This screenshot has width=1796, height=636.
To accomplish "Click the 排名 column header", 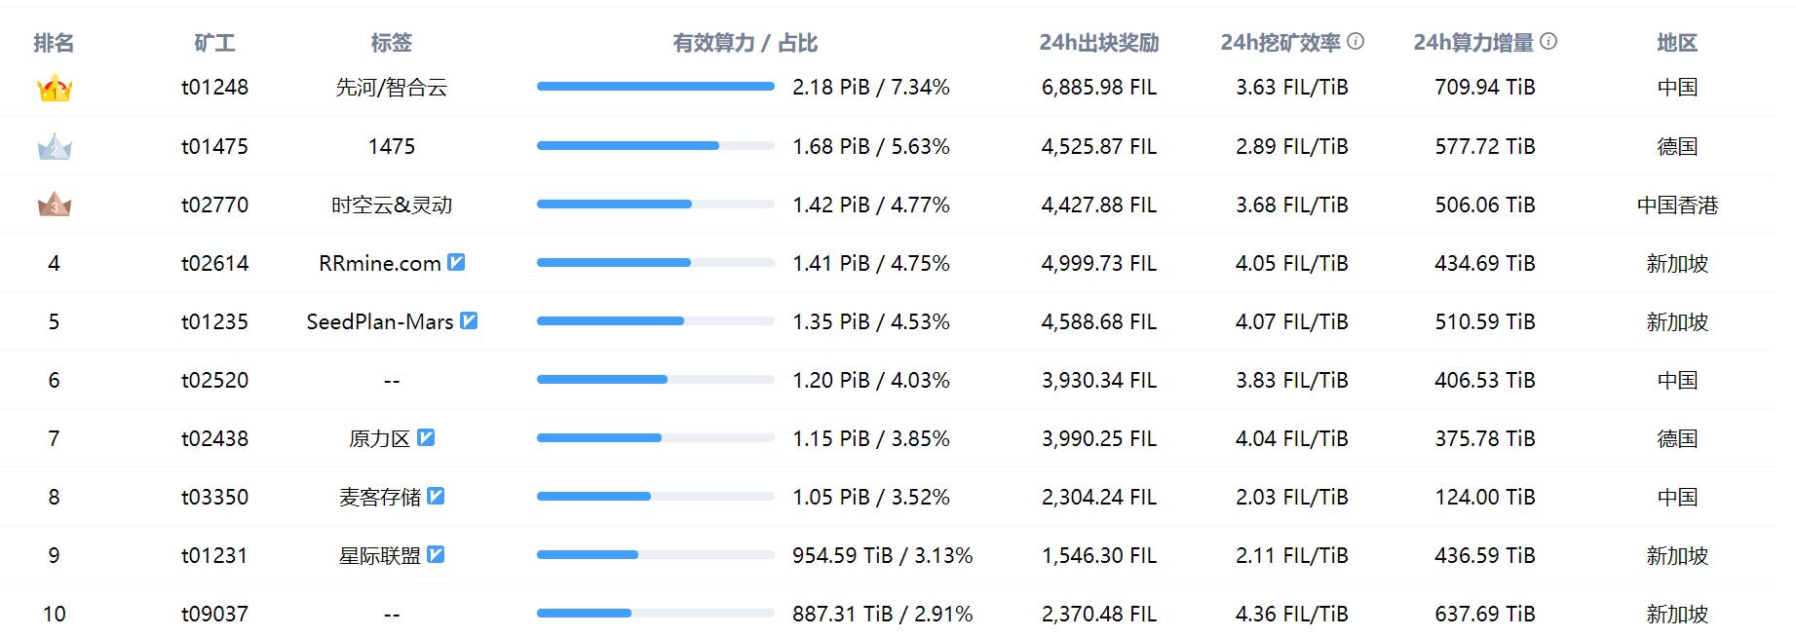I will point(54,42).
